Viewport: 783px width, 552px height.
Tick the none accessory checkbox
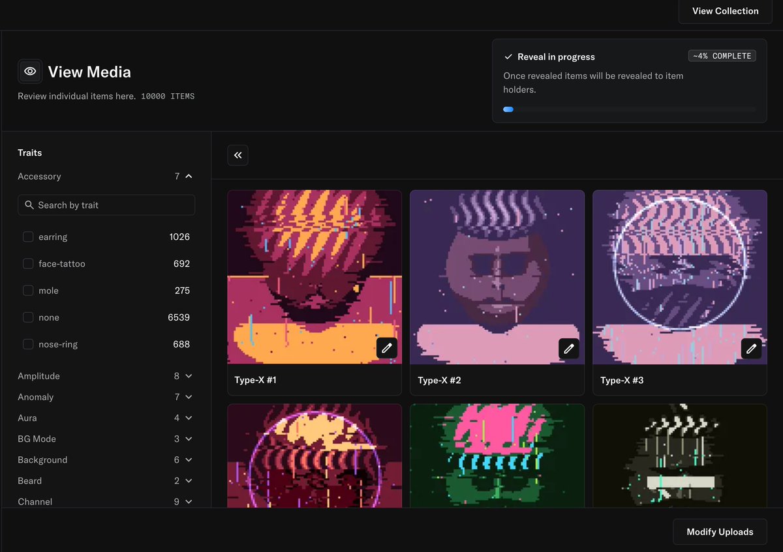(x=28, y=317)
